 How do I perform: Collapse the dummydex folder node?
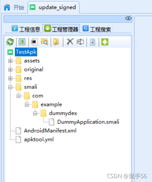tap(35, 113)
